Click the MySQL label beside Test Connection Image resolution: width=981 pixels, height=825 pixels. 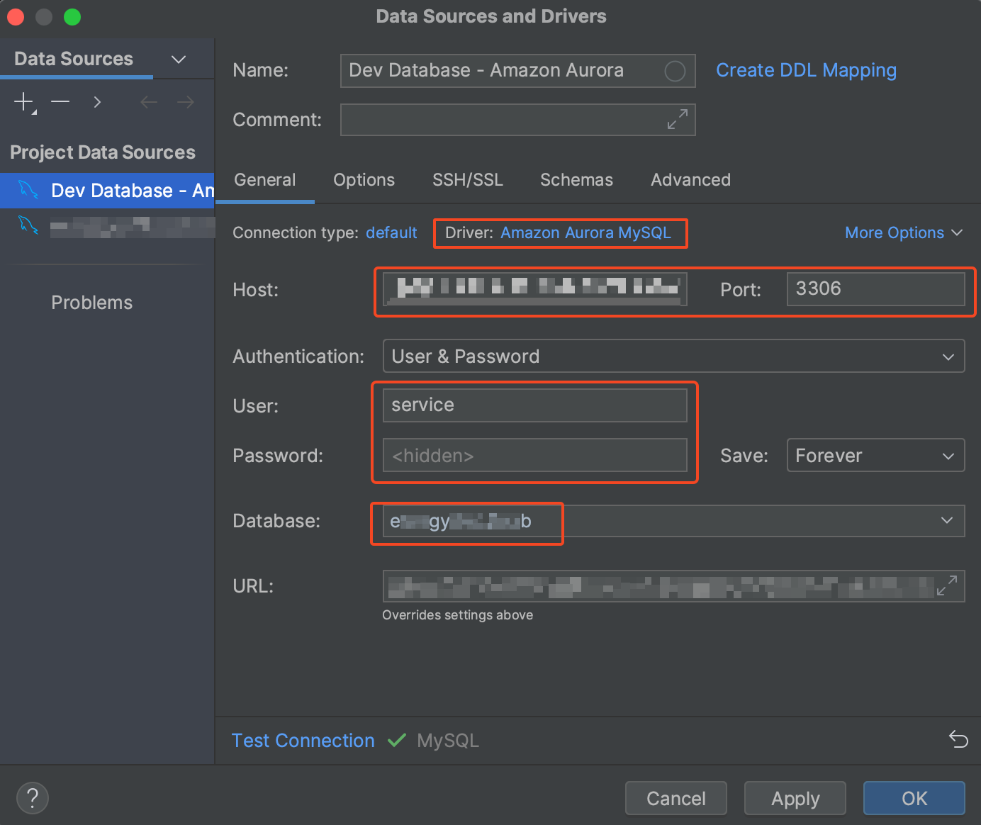tap(448, 740)
